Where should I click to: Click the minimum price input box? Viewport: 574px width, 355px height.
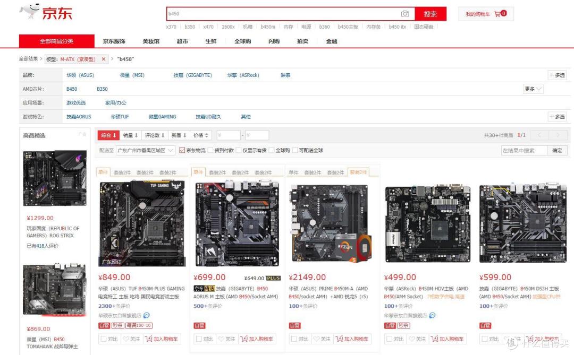pos(229,135)
